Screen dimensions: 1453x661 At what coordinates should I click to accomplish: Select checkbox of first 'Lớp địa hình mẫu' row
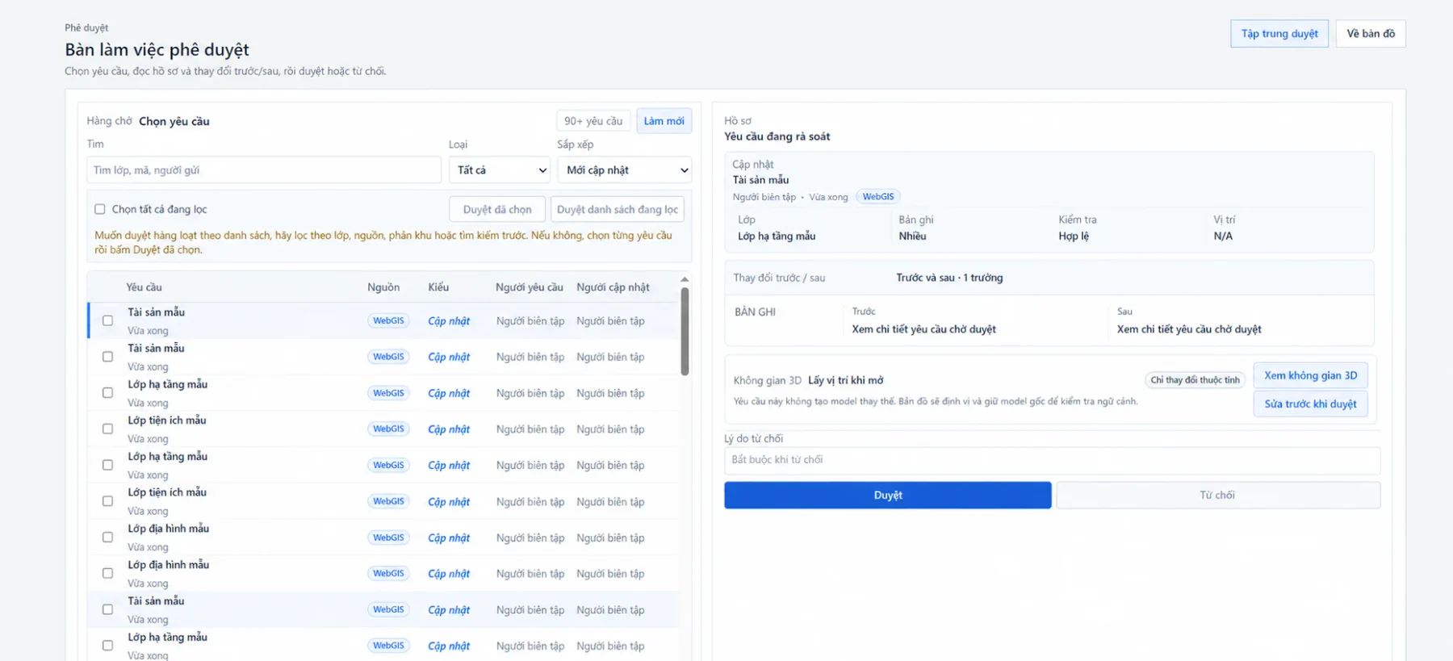(107, 537)
